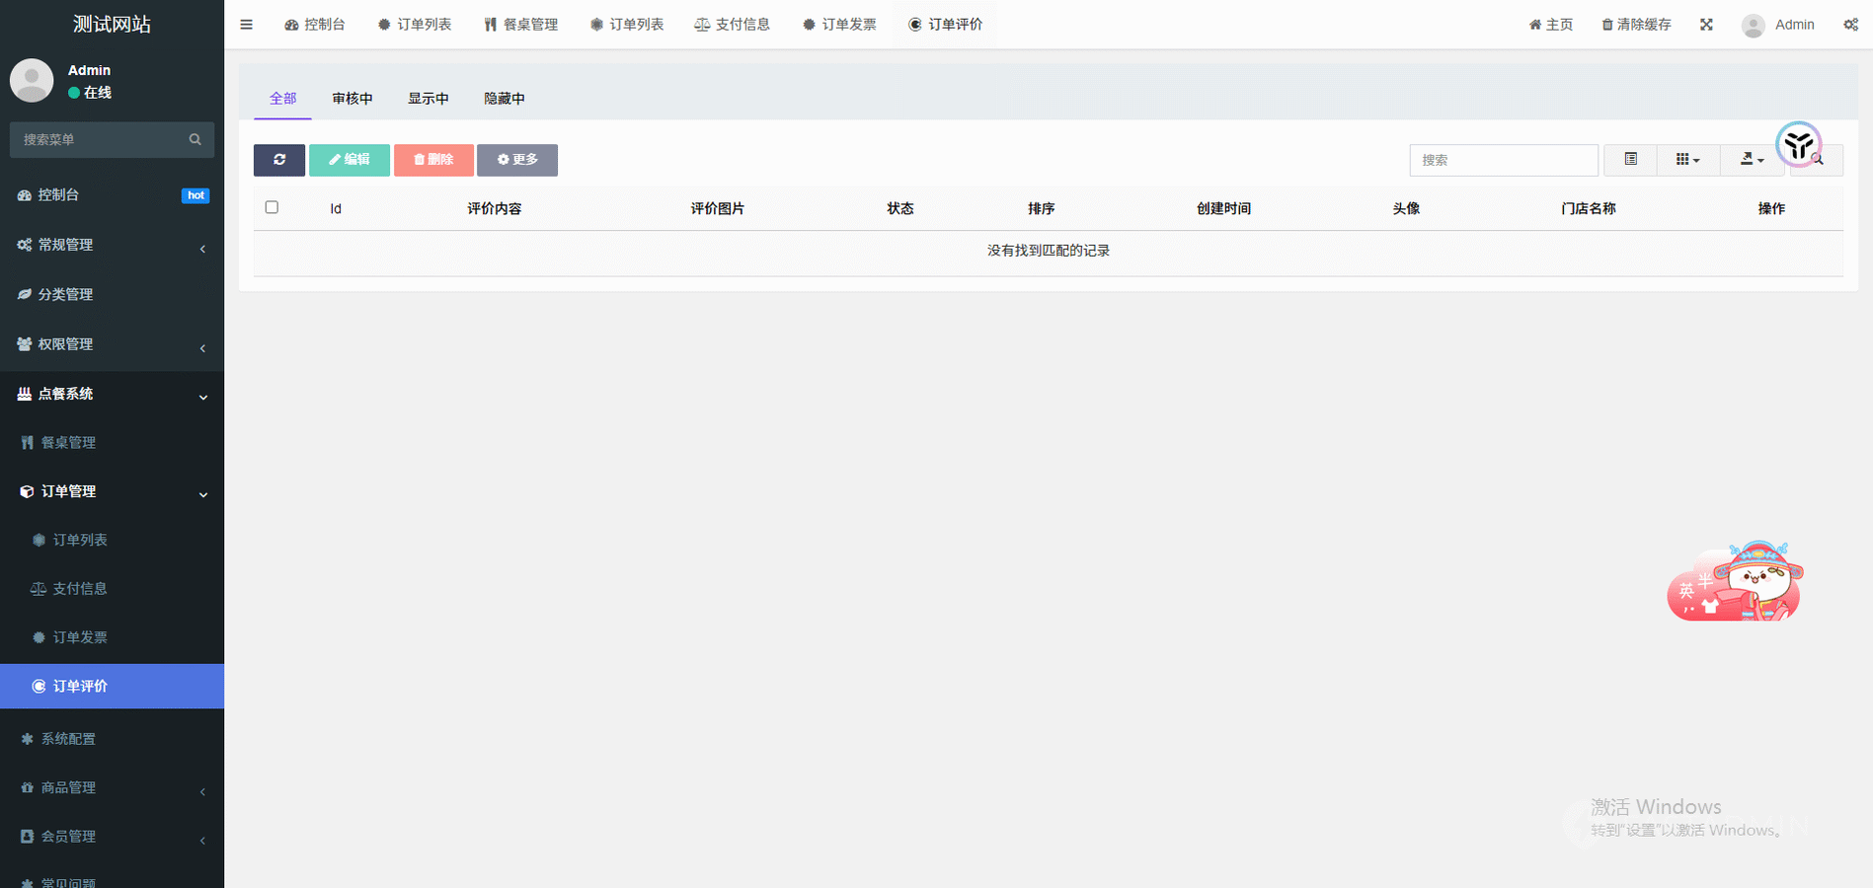Check the select-all checkbox in table header

(x=272, y=207)
